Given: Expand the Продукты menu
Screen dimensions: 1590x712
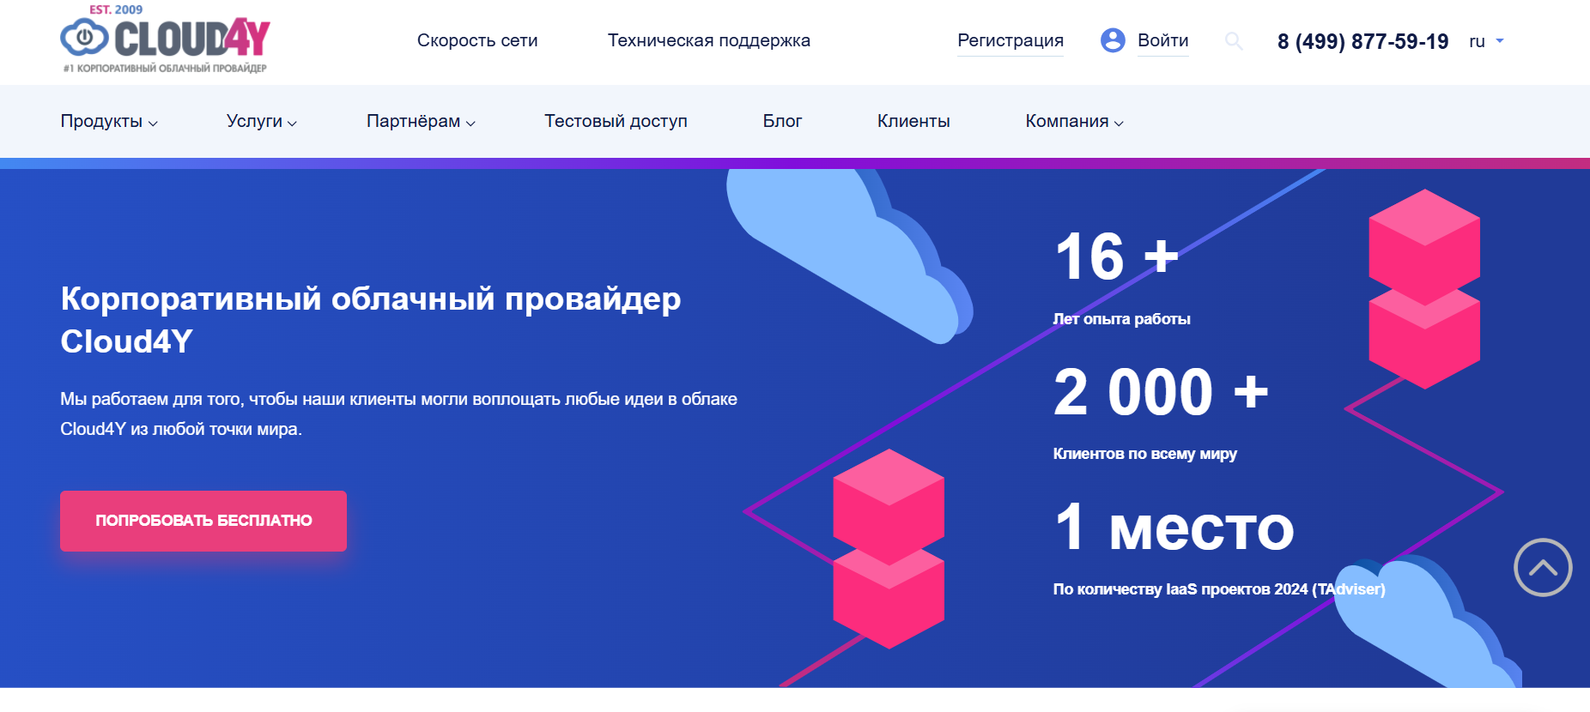Looking at the screenshot, I should tap(109, 121).
